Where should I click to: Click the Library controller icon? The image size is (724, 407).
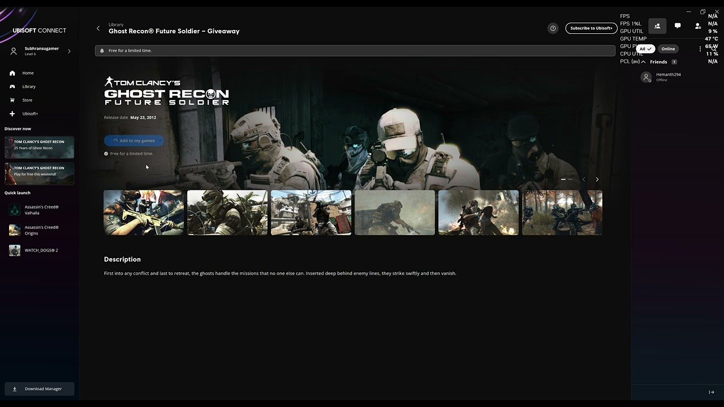pos(12,86)
